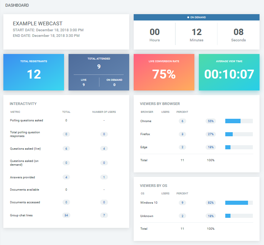Click the Edge percentage bar
The image size is (264, 245).
point(239,147)
